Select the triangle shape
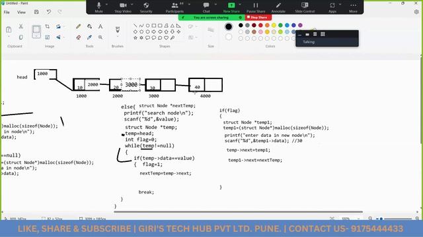 pyautogui.click(x=173, y=26)
